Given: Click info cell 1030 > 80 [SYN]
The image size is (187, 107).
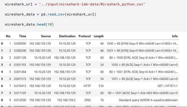Looking at the screenshot, I should coord(142,43).
